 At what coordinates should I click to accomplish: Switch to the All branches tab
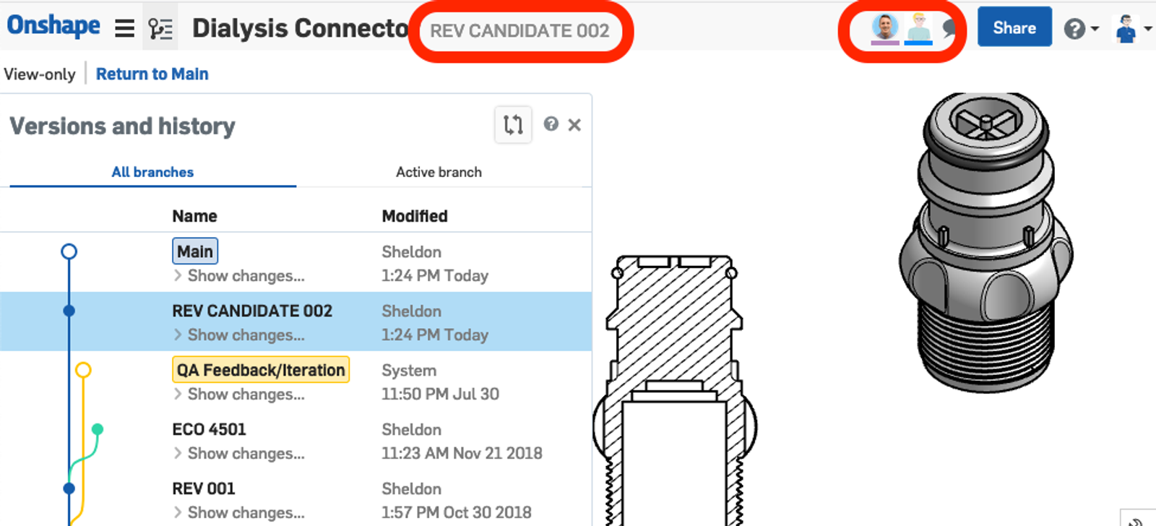coord(152,172)
